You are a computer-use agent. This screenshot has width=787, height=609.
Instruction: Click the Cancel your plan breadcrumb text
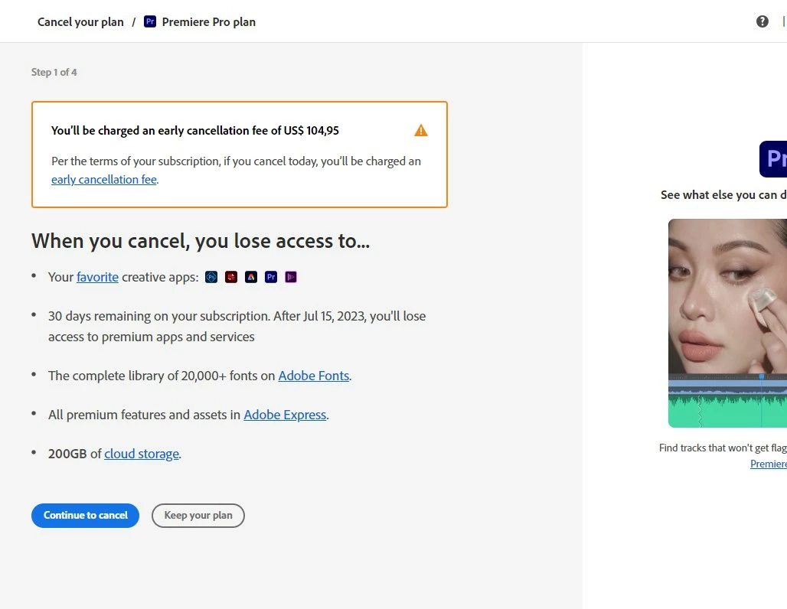81,22
